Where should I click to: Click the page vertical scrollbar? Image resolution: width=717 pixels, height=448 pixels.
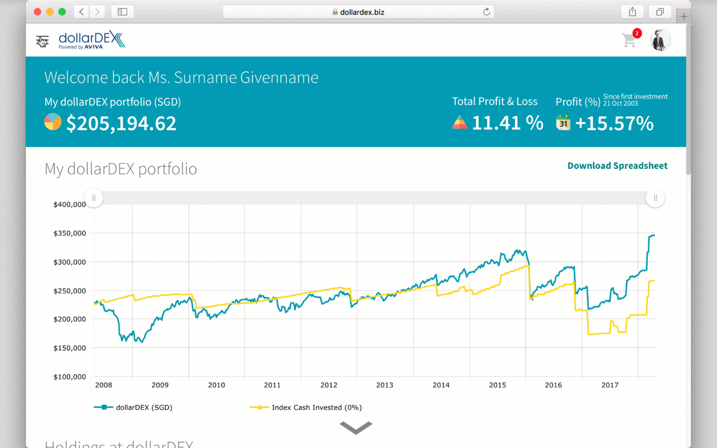688,99
